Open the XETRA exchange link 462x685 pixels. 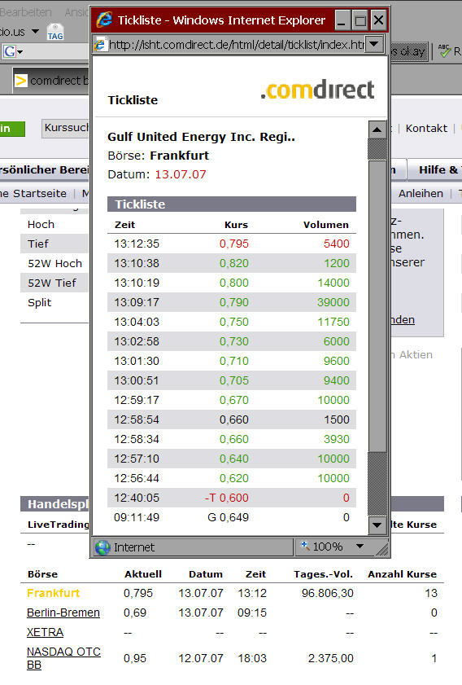point(45,632)
